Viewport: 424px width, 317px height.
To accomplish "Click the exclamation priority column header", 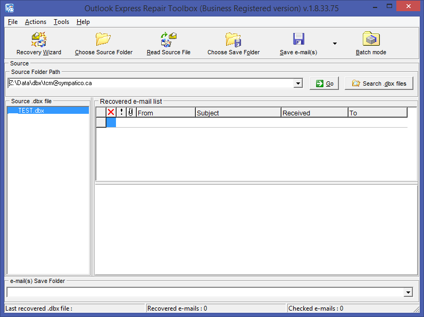I will [121, 112].
